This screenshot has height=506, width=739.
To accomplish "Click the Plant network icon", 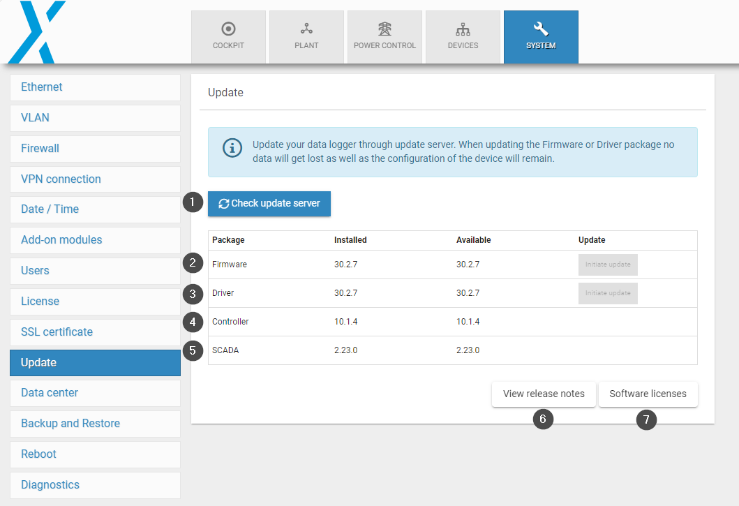I will 306,29.
